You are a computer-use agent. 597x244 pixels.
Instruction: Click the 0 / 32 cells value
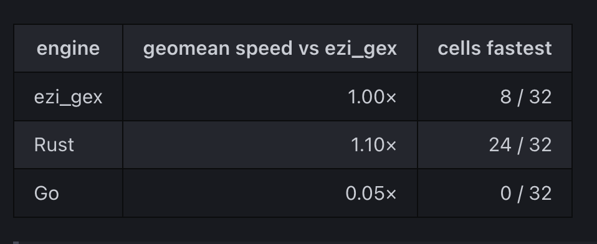point(526,193)
